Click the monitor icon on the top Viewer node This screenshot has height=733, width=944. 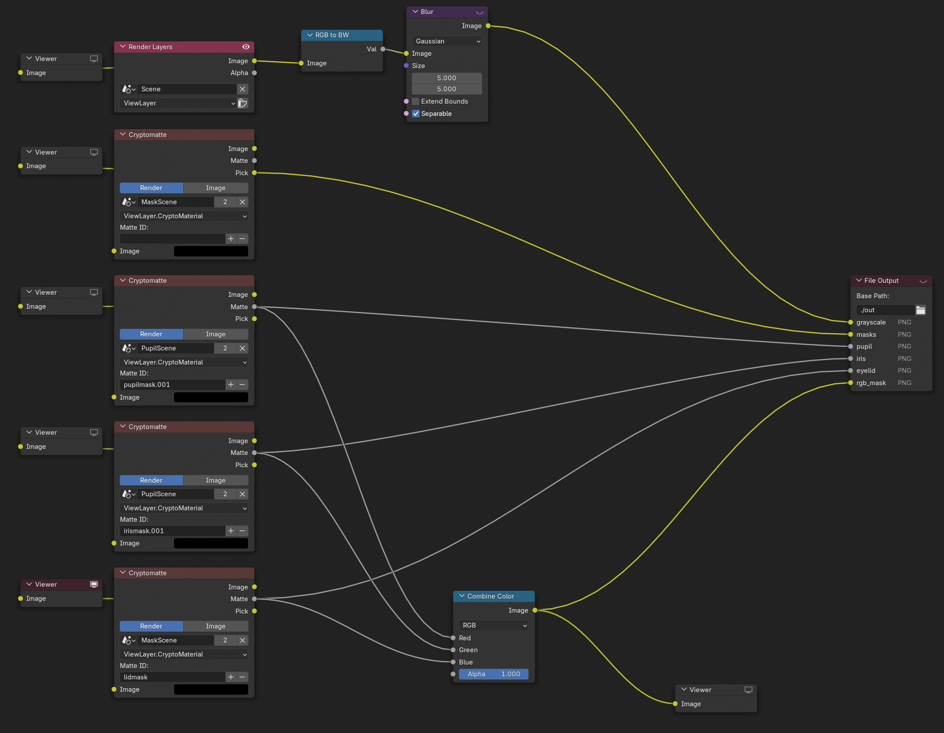pyautogui.click(x=94, y=58)
